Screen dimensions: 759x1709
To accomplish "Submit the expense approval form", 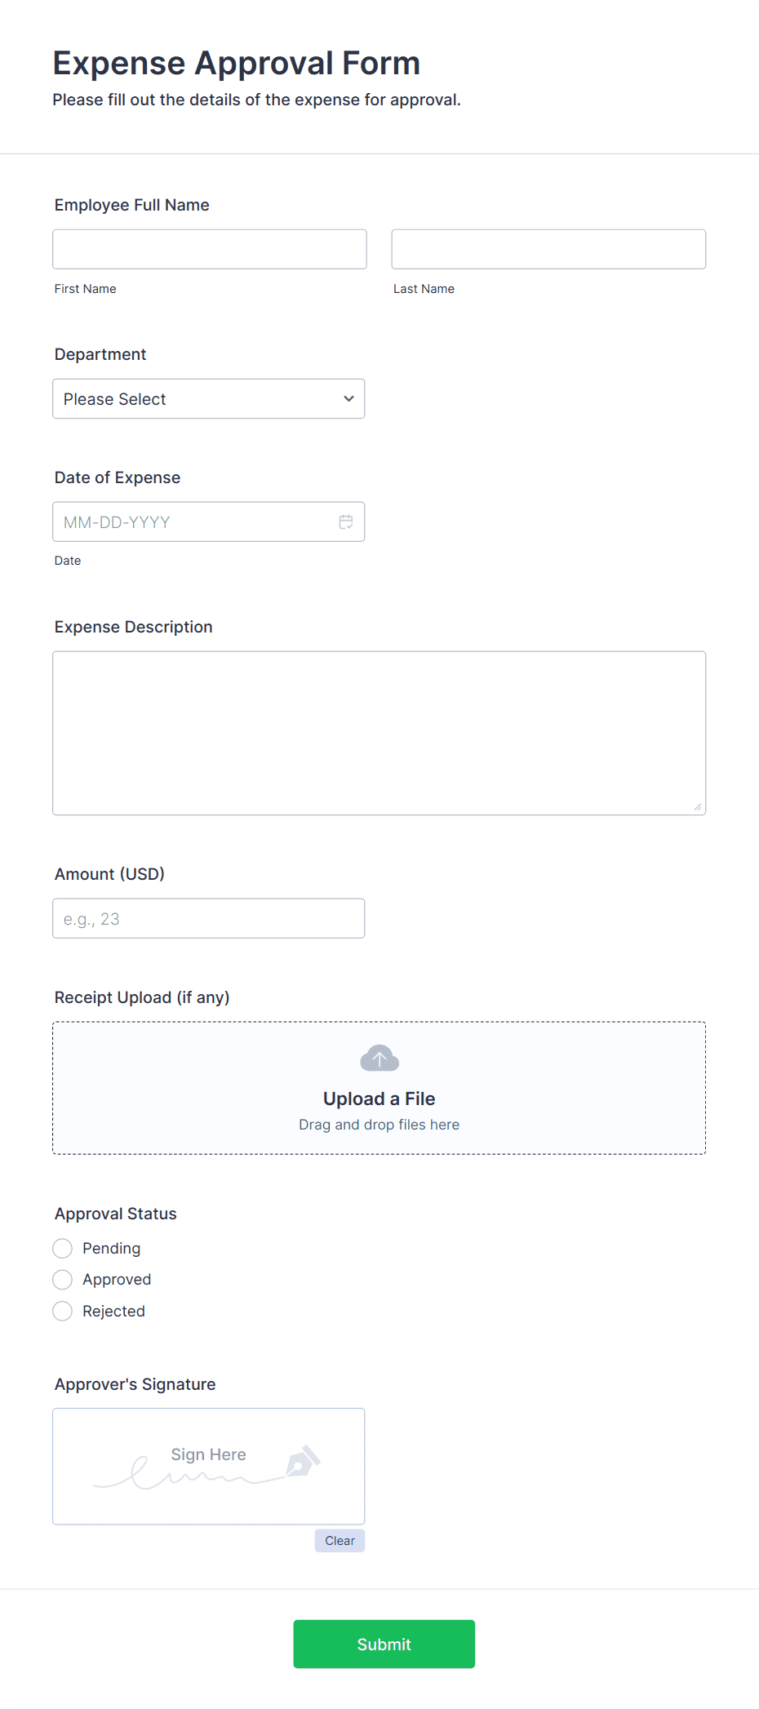I will point(384,1644).
